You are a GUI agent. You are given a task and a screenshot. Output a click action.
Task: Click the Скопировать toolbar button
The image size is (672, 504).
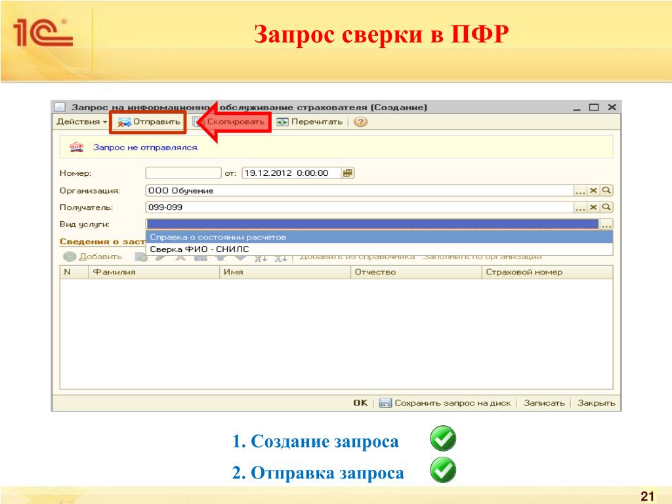coord(228,121)
